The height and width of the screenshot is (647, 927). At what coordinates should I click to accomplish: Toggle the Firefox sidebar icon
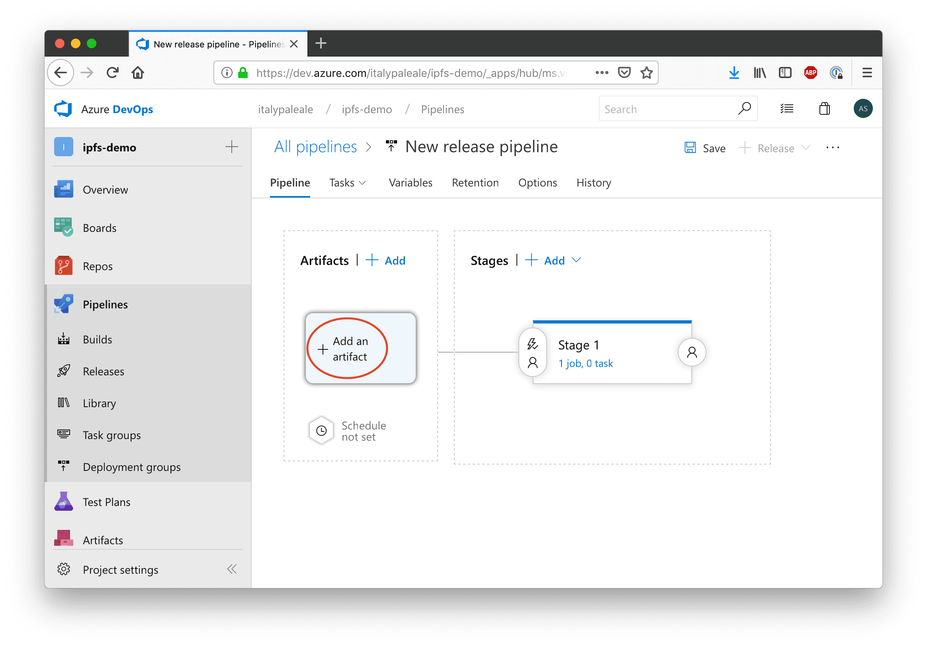click(785, 73)
